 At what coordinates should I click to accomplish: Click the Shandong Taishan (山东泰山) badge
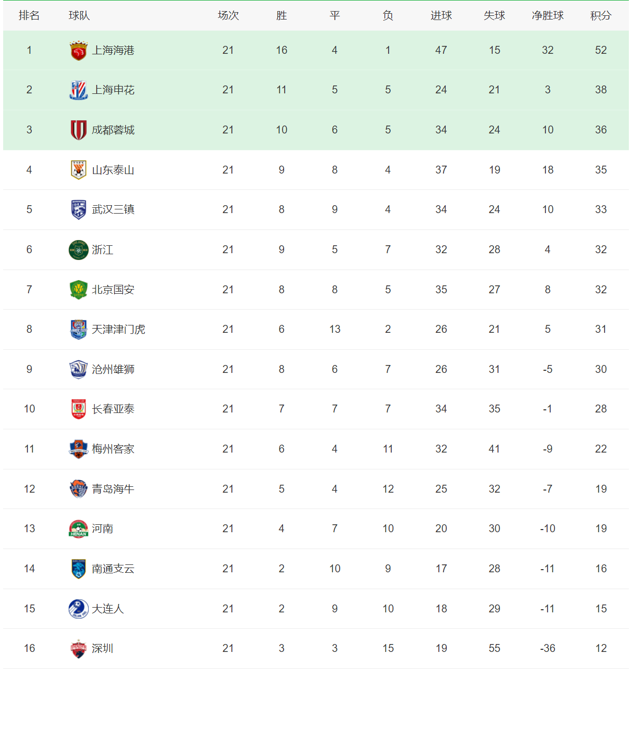(79, 170)
